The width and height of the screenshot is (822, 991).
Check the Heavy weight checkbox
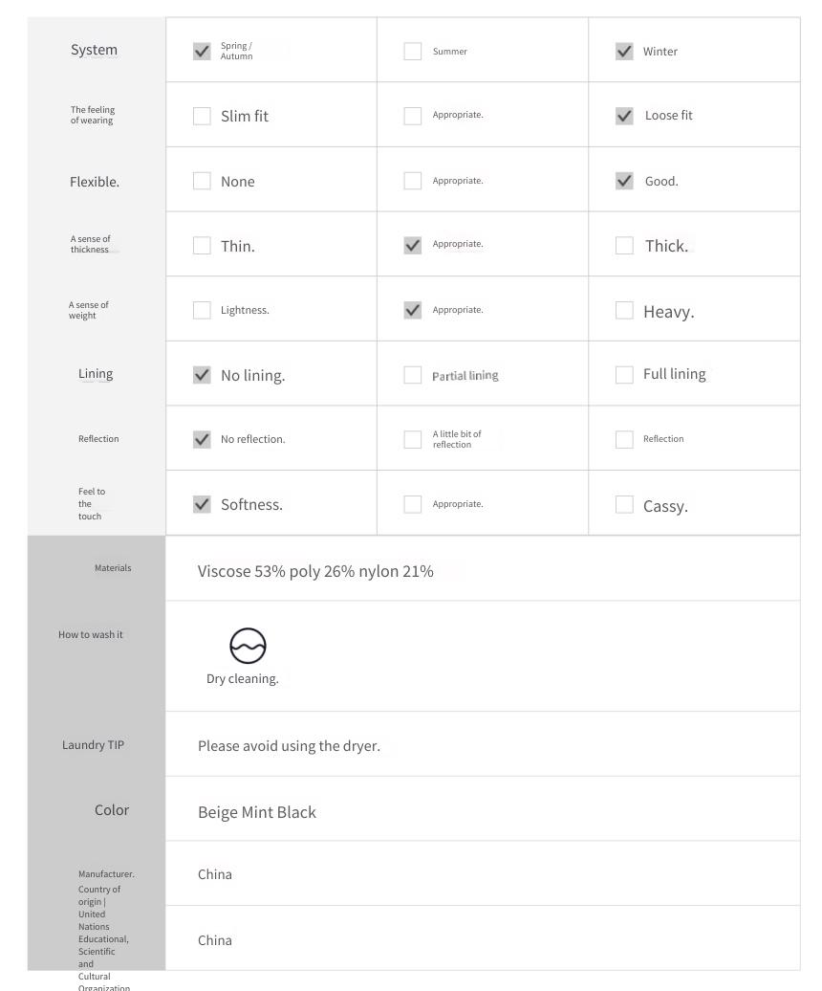(624, 310)
